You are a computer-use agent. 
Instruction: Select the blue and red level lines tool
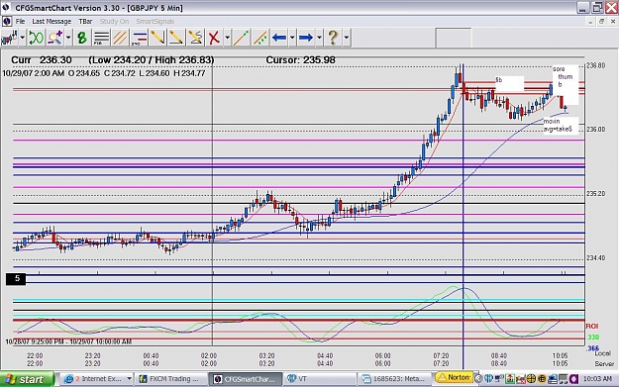139,38
